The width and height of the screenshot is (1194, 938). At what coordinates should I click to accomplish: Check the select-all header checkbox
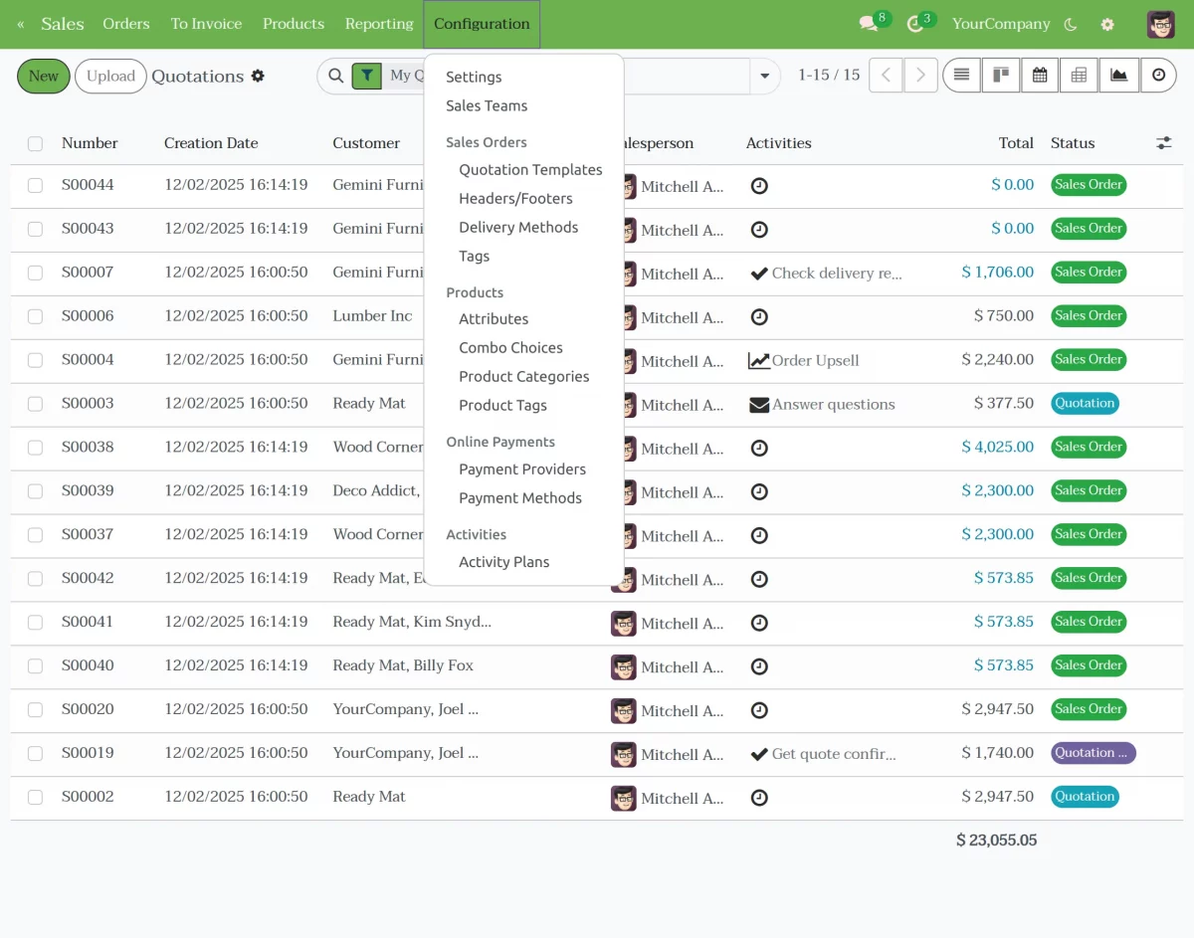(x=36, y=143)
